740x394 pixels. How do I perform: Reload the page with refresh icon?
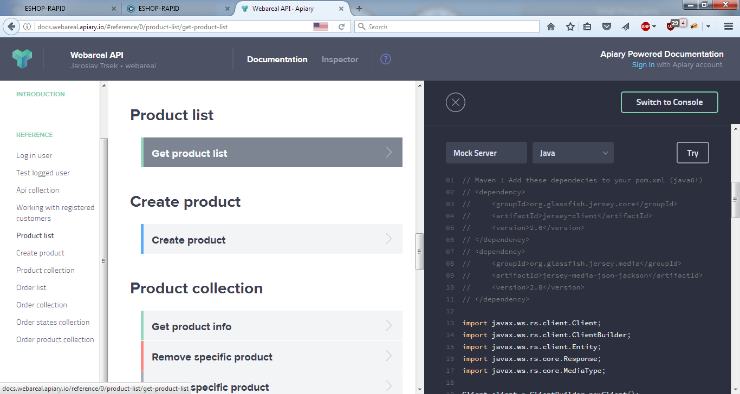[x=341, y=27]
